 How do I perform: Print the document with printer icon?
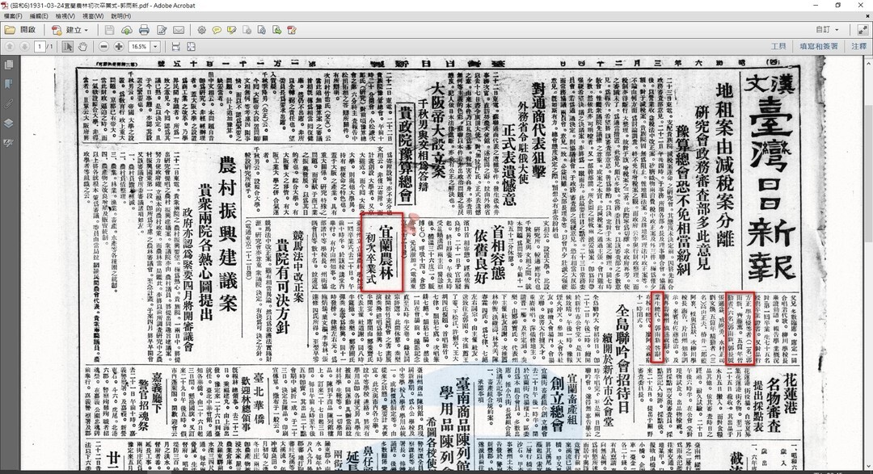tap(144, 30)
